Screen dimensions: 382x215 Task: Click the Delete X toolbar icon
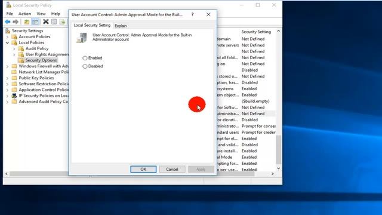click(46, 21)
